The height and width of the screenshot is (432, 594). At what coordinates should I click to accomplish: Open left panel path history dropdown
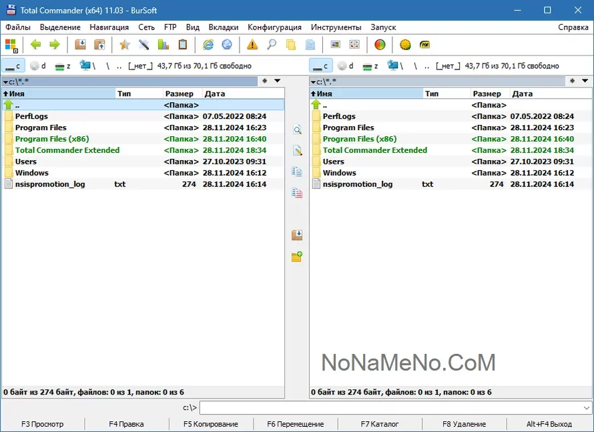pyautogui.click(x=278, y=81)
